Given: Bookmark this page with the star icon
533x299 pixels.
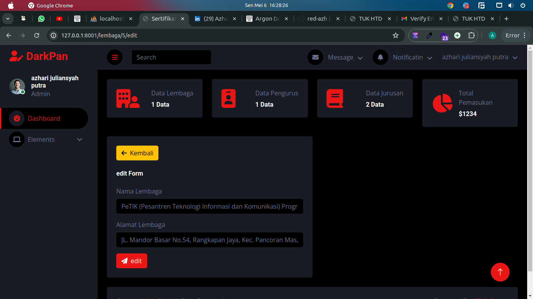Looking at the screenshot, I should pos(396,35).
